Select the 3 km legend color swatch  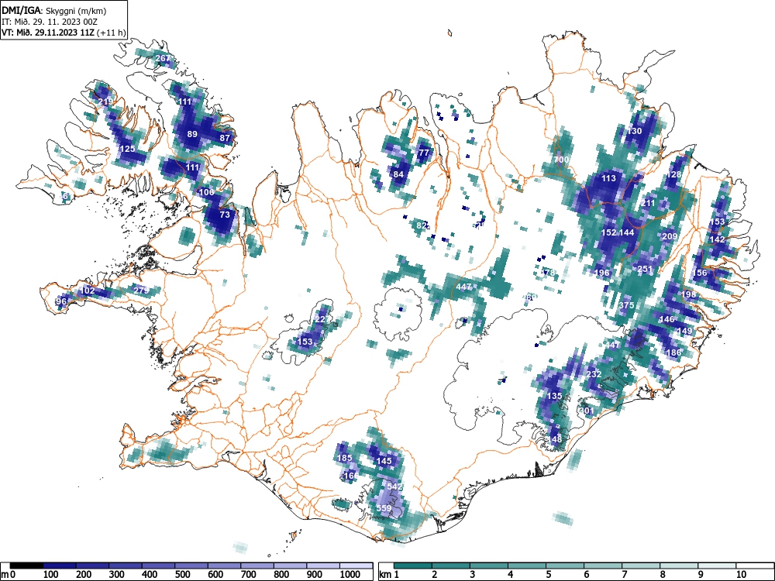489,566
